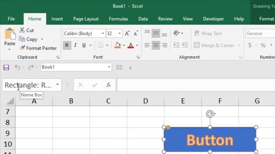Cancel formula entry with X icon
This screenshot has height=154, width=275.
tap(80, 85)
